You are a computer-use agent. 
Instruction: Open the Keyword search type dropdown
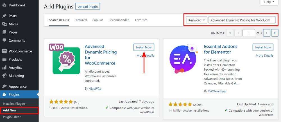pyautogui.click(x=197, y=20)
